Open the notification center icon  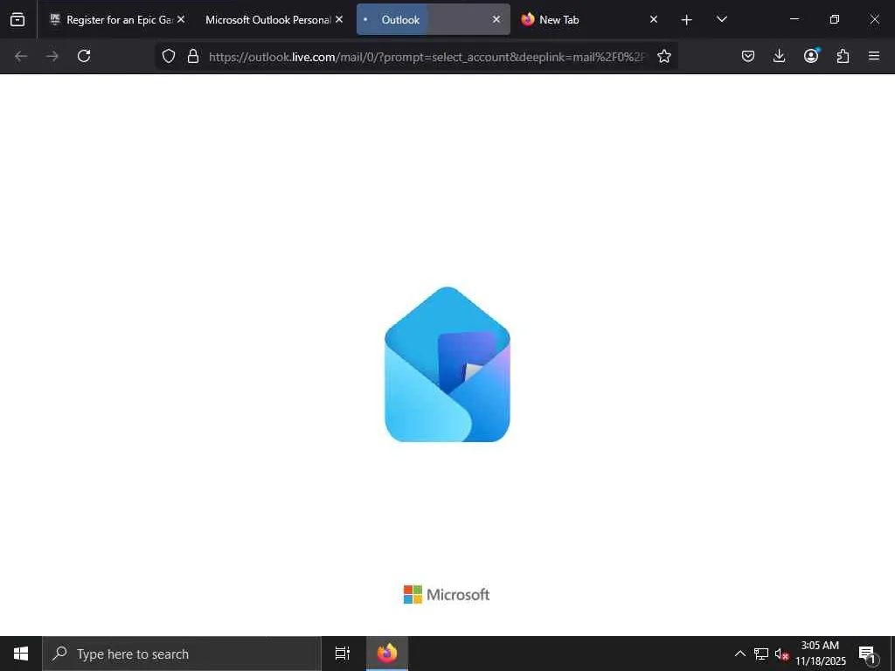(x=867, y=654)
